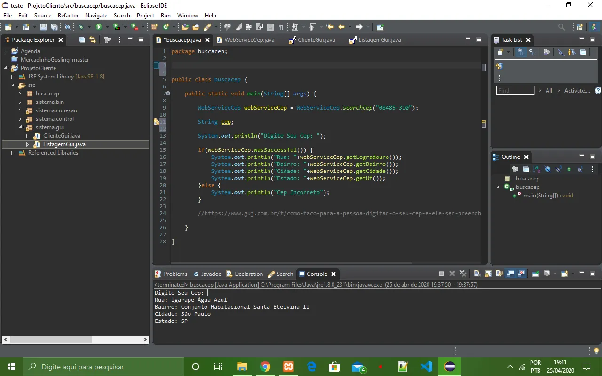
Task: Open Visual Studio Code from the taskbar
Action: [x=427, y=367]
